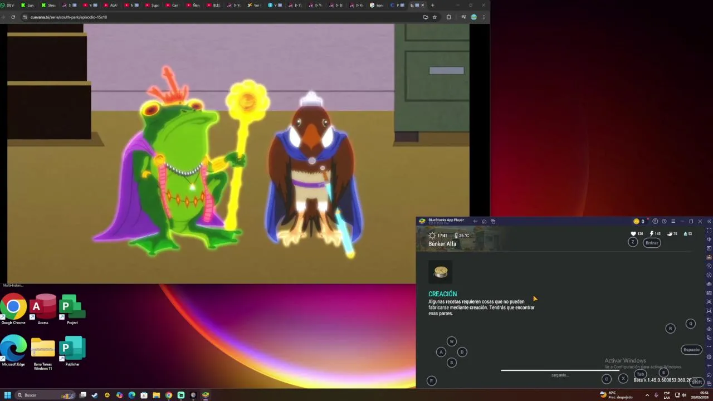
Task: Open the Barra Tareas Windows 11 folder
Action: (x=43, y=353)
